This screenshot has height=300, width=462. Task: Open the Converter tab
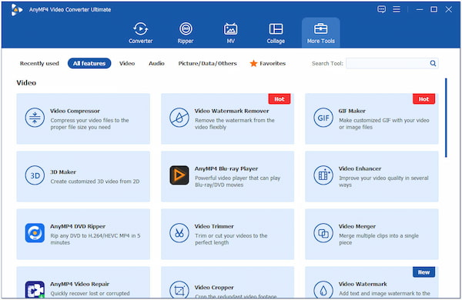(141, 33)
